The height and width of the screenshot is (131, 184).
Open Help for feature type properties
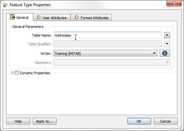[18, 121]
